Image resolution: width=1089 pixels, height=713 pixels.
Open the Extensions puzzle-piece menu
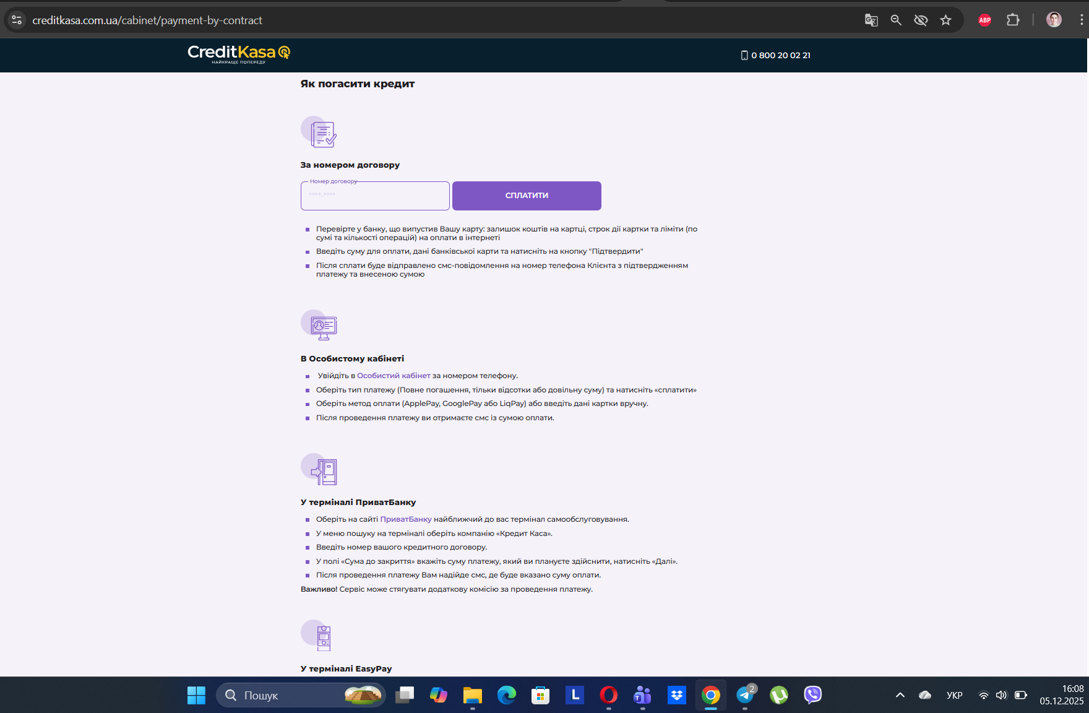point(1013,20)
